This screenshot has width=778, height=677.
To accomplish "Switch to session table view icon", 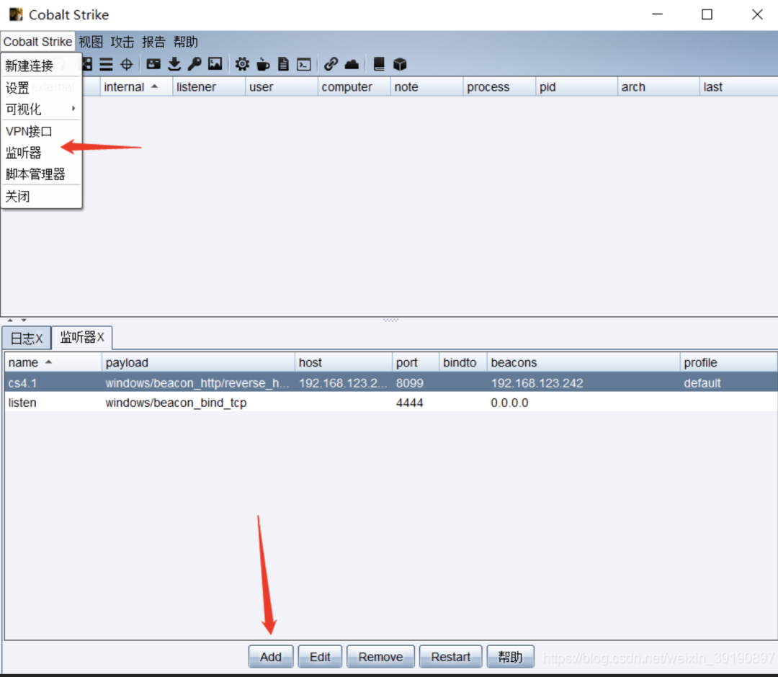I will (106, 64).
